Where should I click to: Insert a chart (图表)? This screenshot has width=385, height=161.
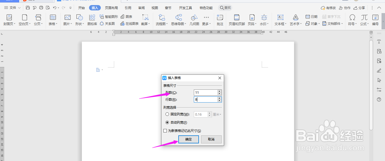point(126,17)
